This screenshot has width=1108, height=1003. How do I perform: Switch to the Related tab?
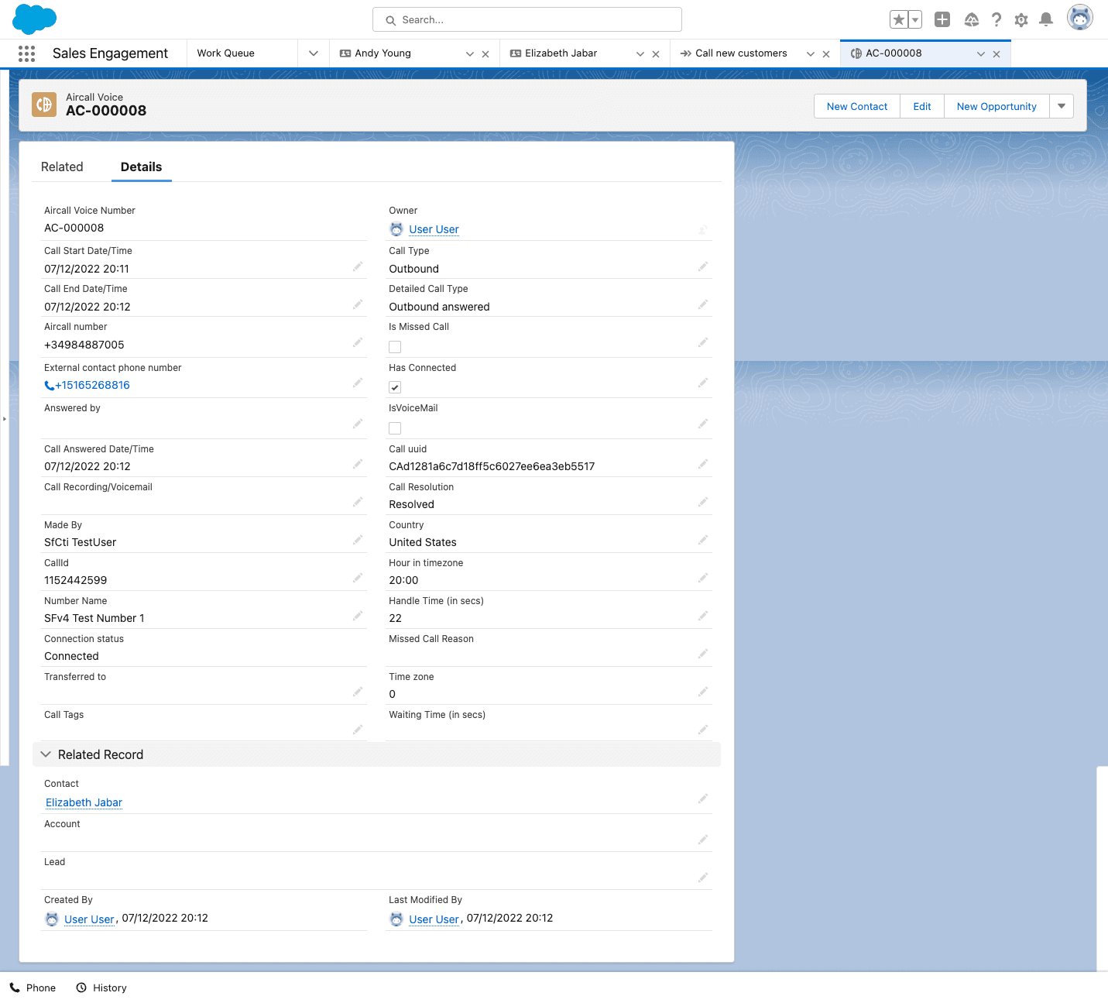(x=62, y=167)
